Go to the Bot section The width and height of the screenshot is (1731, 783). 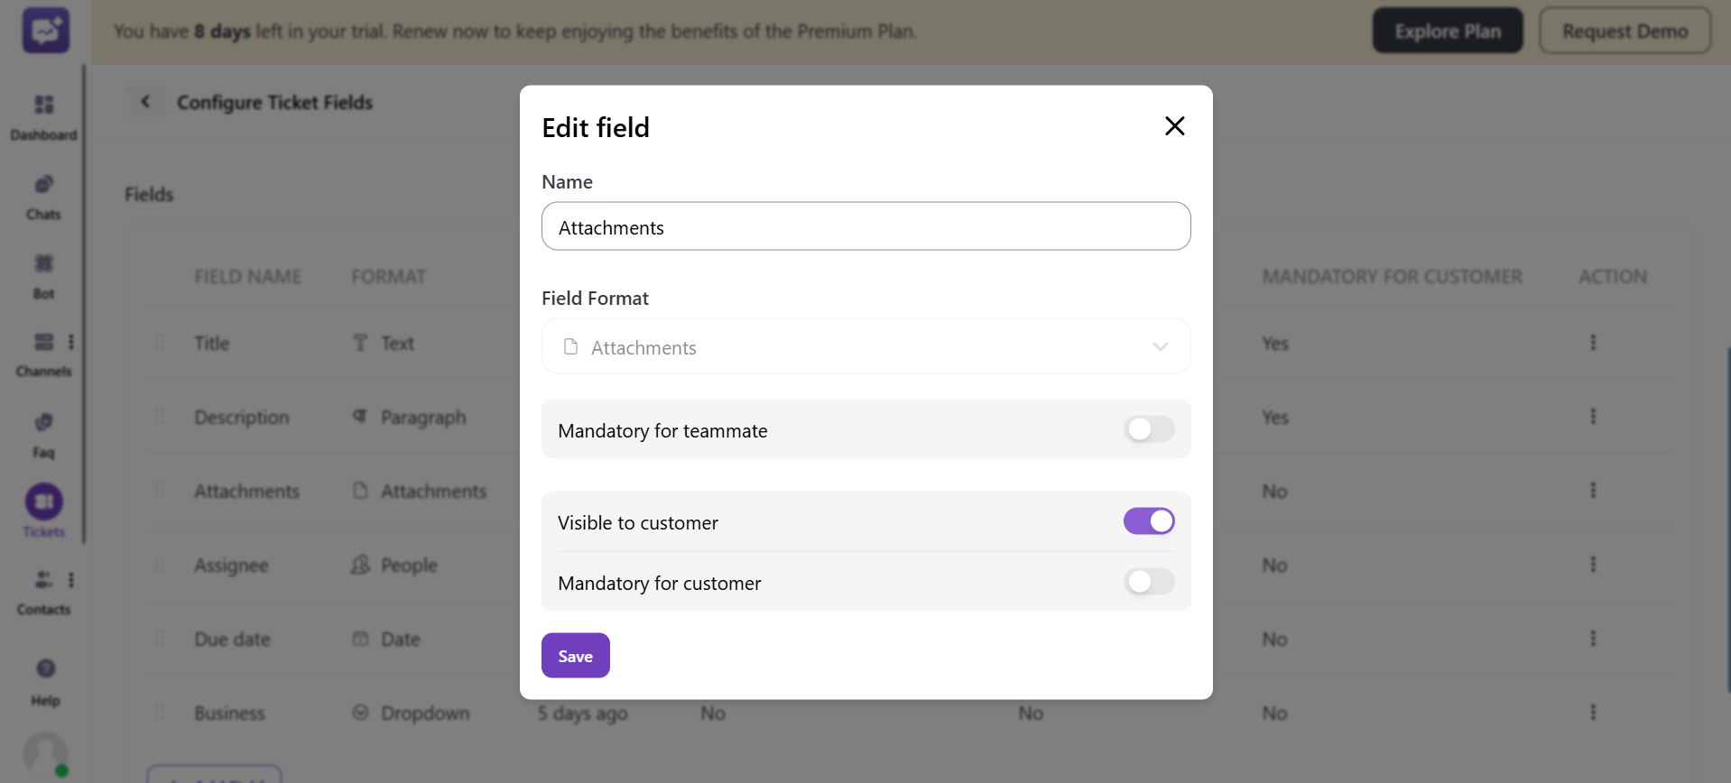point(43,263)
